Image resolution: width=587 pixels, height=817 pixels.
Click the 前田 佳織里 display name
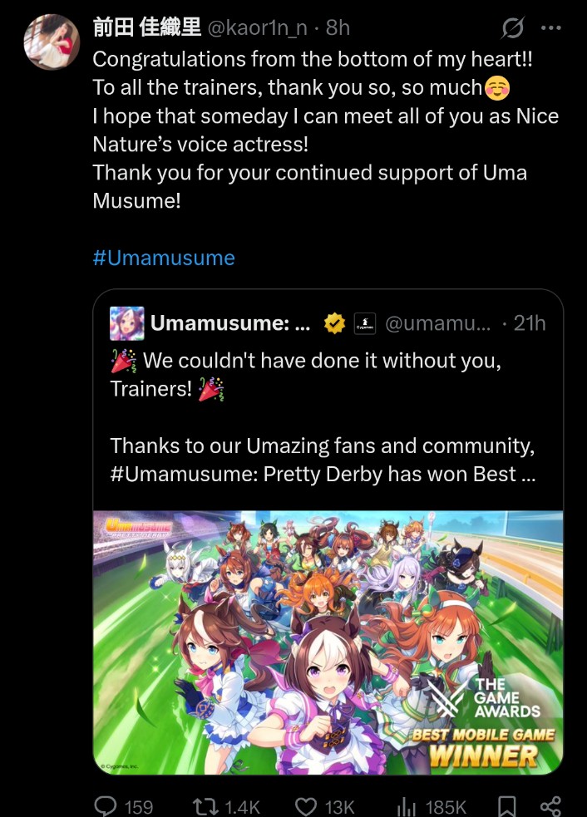click(147, 27)
